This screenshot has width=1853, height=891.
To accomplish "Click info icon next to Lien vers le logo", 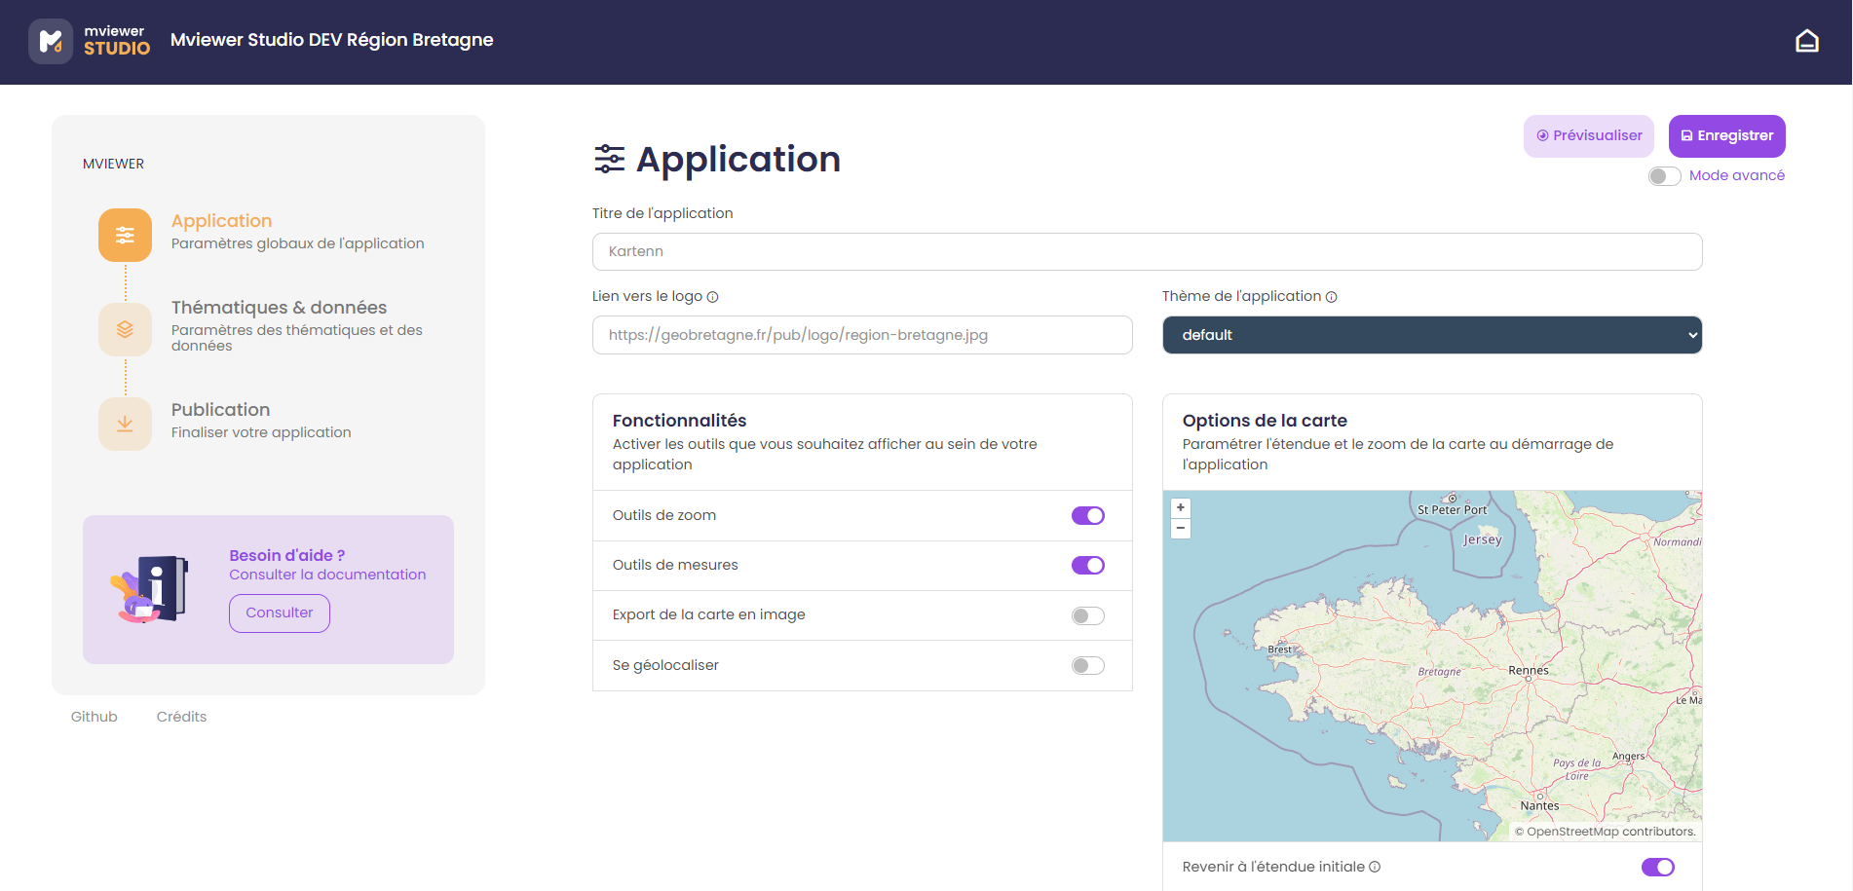I will 712,297.
